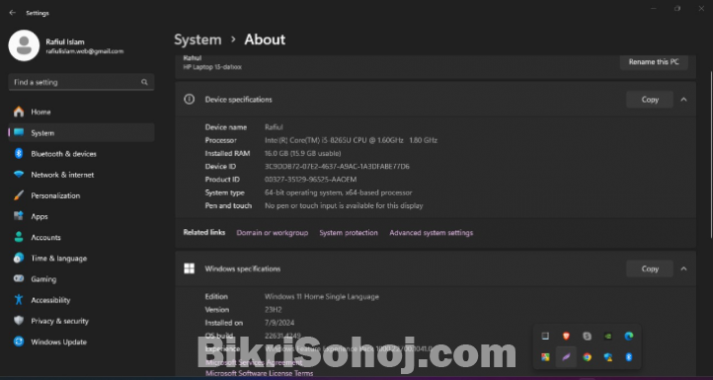Open Brave browser tray icon
Viewport: 713px width, 380px height.
point(566,337)
